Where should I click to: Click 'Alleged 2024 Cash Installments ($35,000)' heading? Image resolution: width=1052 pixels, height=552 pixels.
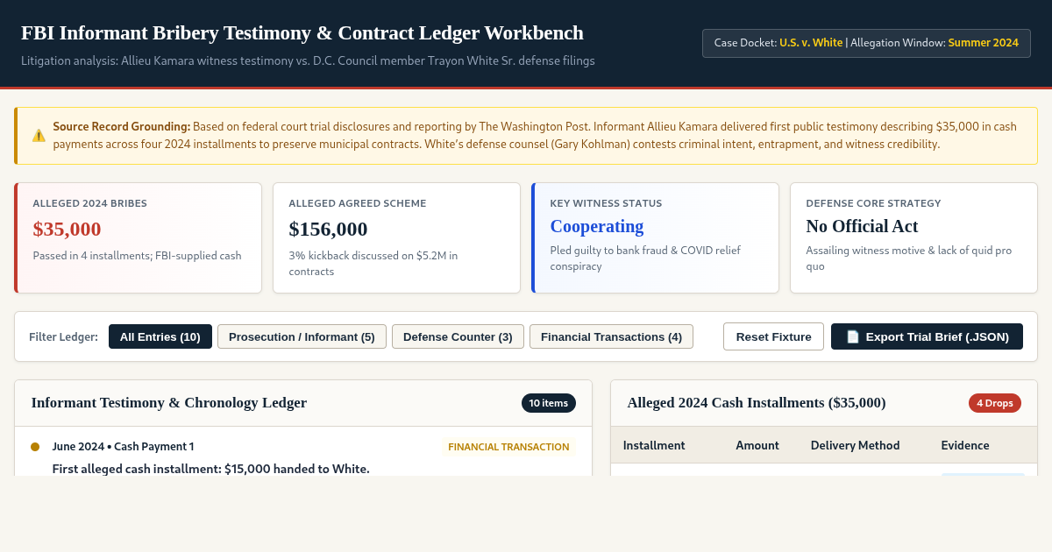point(757,403)
